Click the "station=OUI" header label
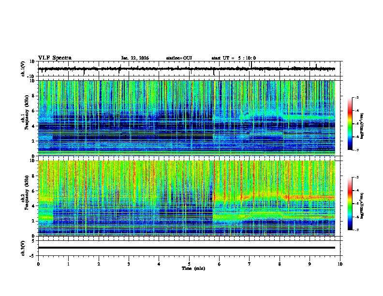Image resolution: width=383 pixels, height=296 pixels. pos(179,58)
